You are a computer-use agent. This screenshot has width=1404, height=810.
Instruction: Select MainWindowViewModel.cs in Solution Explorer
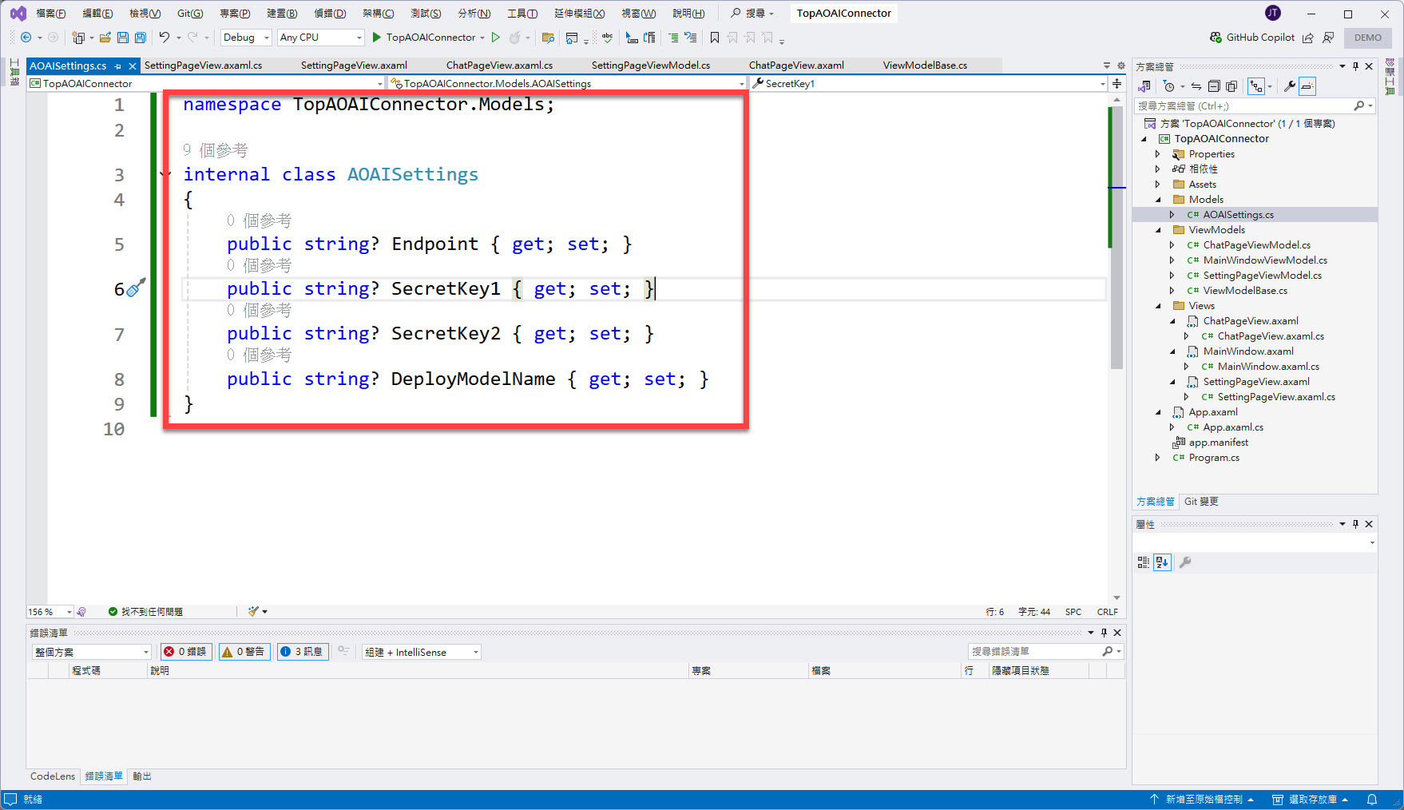click(x=1265, y=260)
